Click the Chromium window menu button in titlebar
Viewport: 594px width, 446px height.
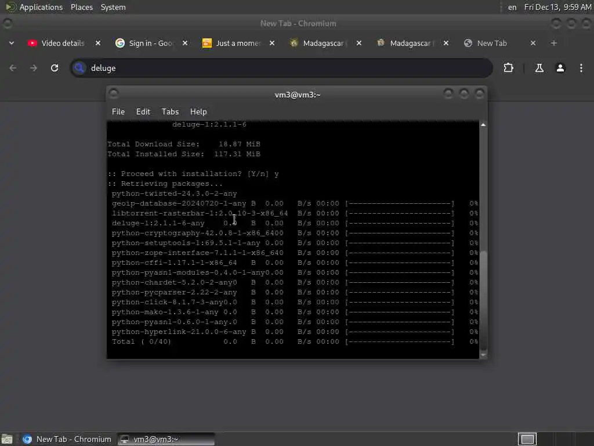click(x=7, y=23)
